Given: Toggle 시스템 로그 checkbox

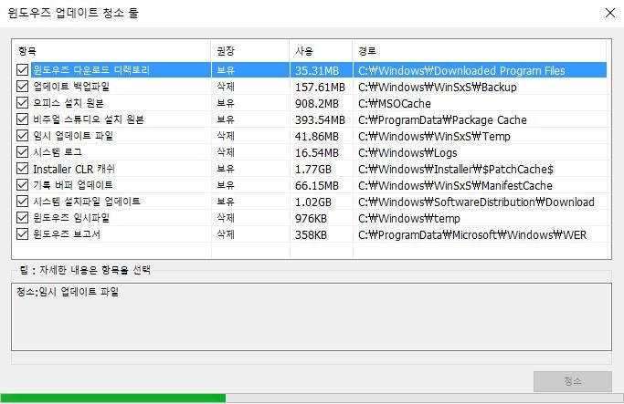Looking at the screenshot, I should [22, 152].
